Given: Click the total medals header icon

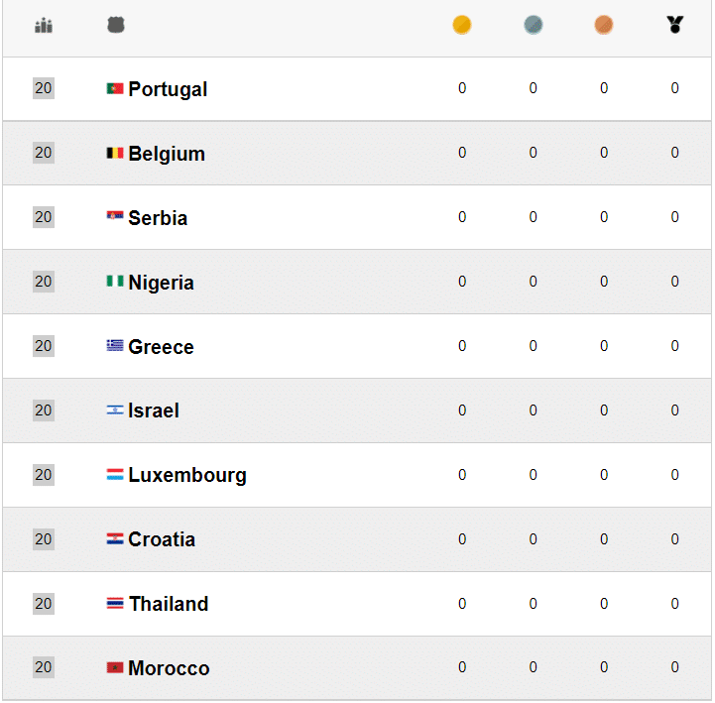Looking at the screenshot, I should pos(675,25).
